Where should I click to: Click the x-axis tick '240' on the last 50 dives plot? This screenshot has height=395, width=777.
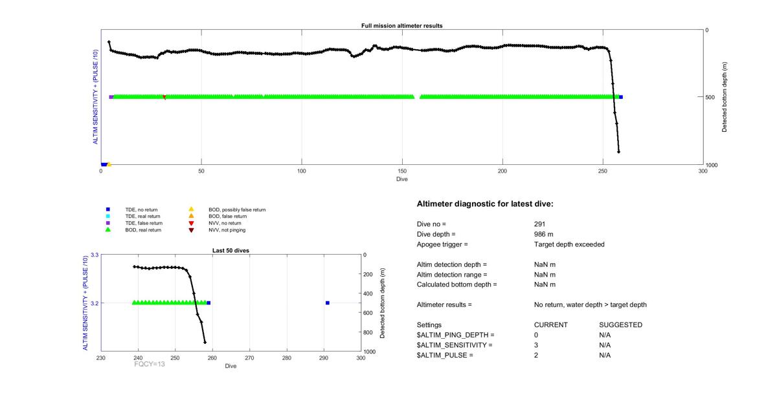tap(139, 358)
